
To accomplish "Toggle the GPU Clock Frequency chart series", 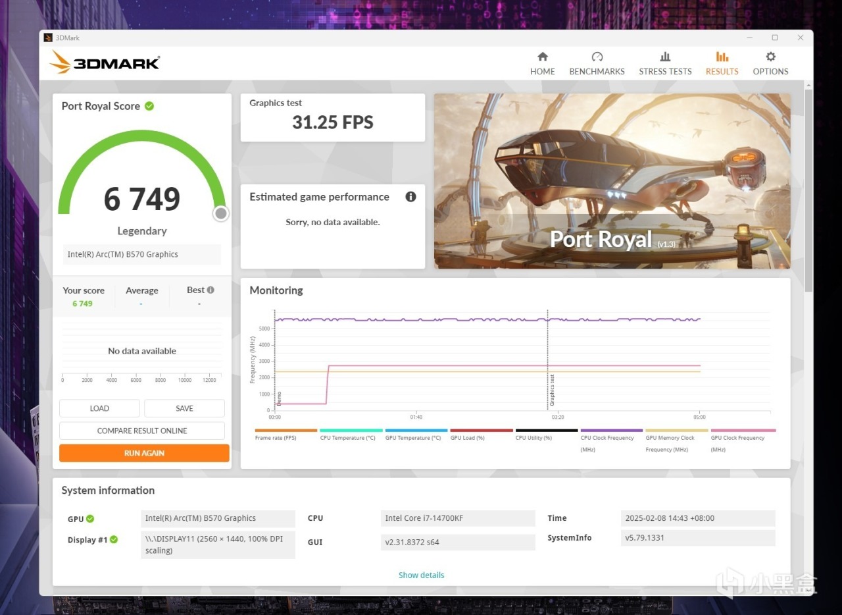I will [x=743, y=441].
